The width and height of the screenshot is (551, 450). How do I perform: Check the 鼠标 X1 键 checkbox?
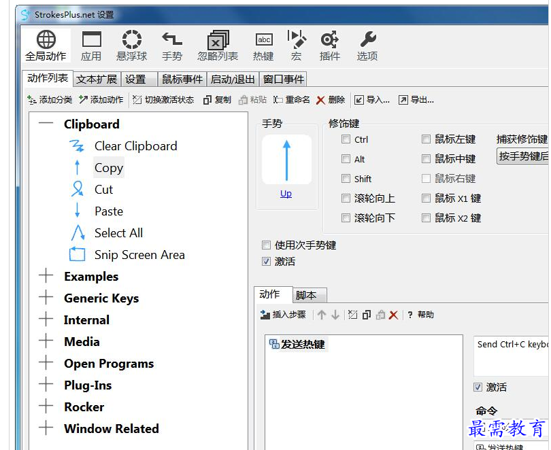click(x=426, y=198)
